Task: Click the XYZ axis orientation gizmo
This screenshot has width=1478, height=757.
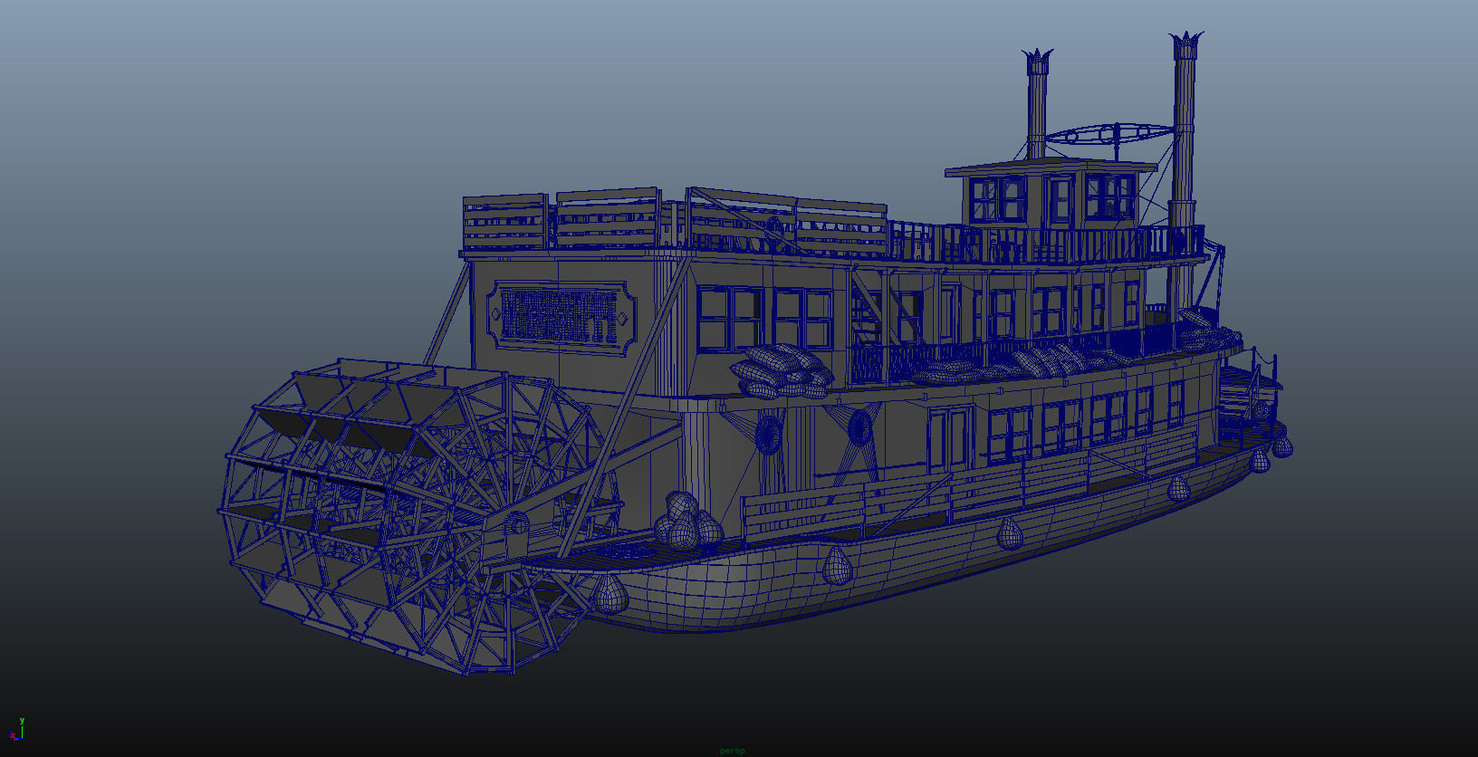Action: click(16, 730)
